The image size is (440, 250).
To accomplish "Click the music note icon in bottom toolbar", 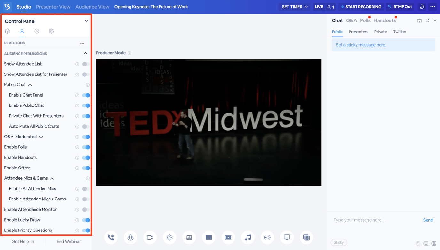I will [x=248, y=238].
